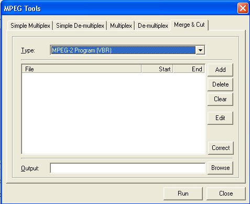Click the Close button at bottom
This screenshot has width=250, height=204.
pos(226,194)
